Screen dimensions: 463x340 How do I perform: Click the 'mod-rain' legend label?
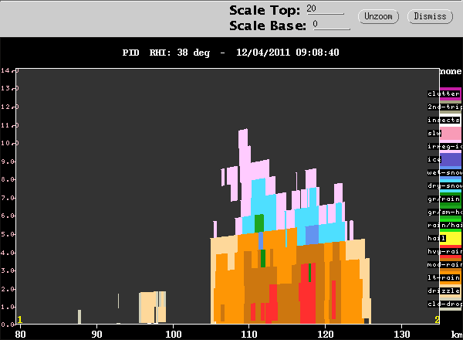(444, 264)
